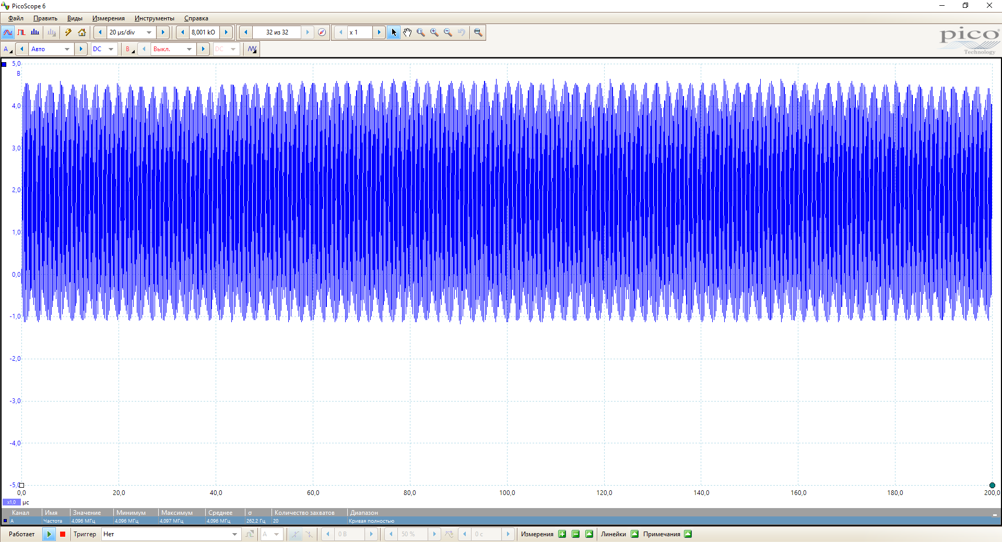Increase horizontal zoom factor x1 arrow
This screenshot has width=1002, height=542.
(379, 32)
